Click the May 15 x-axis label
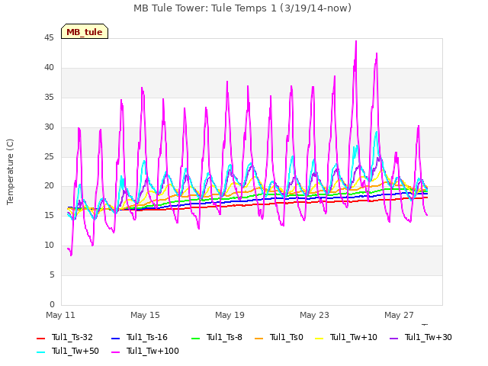 (x=145, y=315)
